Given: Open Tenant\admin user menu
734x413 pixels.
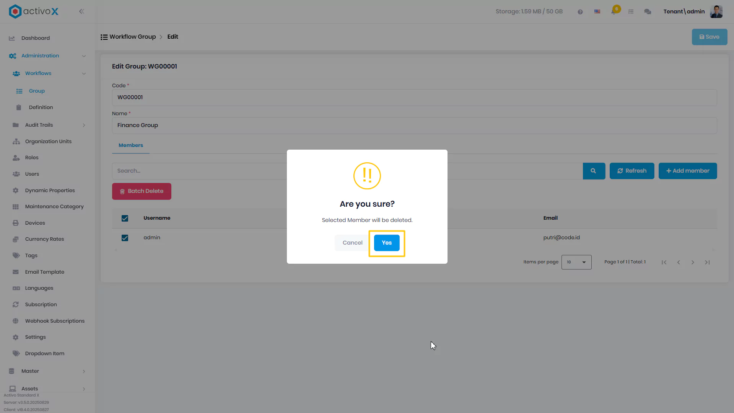Looking at the screenshot, I should (684, 11).
